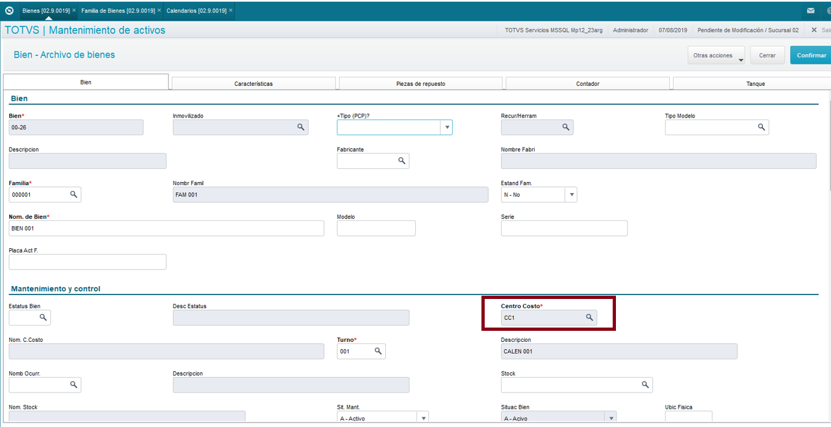Image resolution: width=831 pixels, height=427 pixels.
Task: Open the search lookup for Tipo Modelo
Action: tap(761, 127)
